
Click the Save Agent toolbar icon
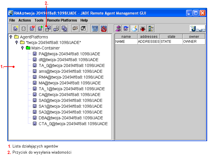coord(83,29)
